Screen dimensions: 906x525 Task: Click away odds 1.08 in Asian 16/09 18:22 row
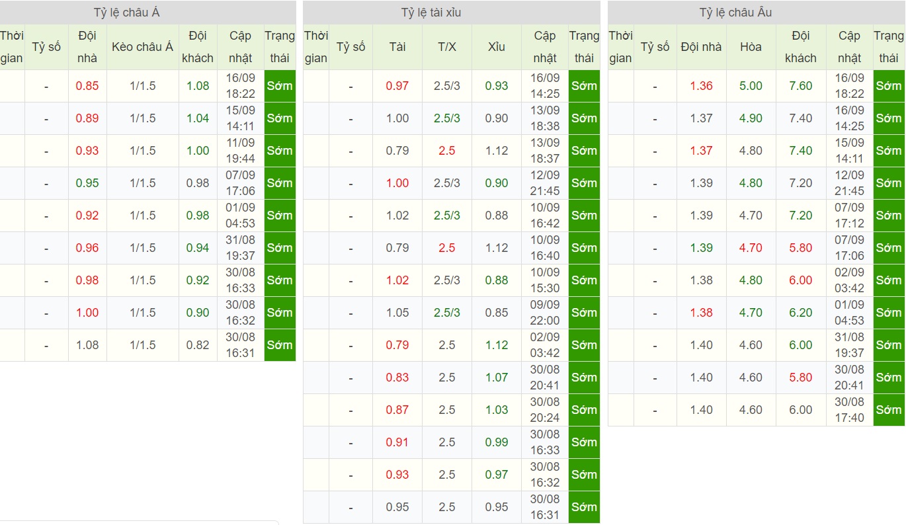(198, 86)
